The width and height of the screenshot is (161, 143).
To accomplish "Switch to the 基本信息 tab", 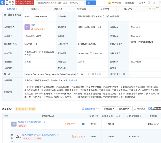I will point(12,9).
